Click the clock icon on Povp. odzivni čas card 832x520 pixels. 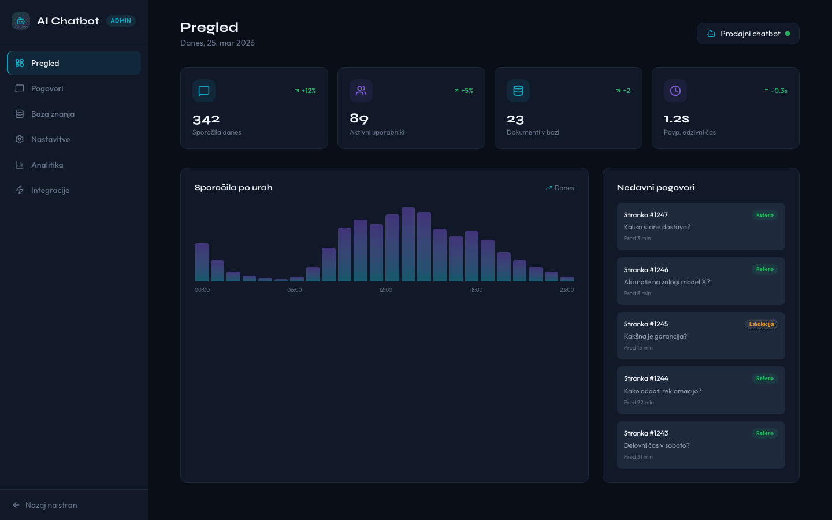pyautogui.click(x=675, y=91)
